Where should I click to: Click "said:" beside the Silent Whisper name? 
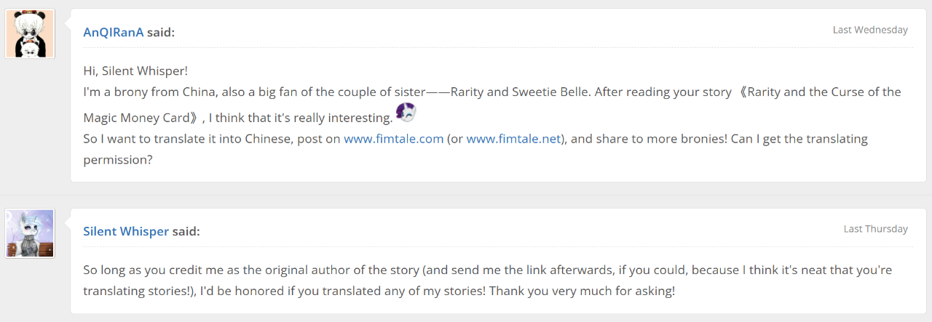tap(186, 231)
